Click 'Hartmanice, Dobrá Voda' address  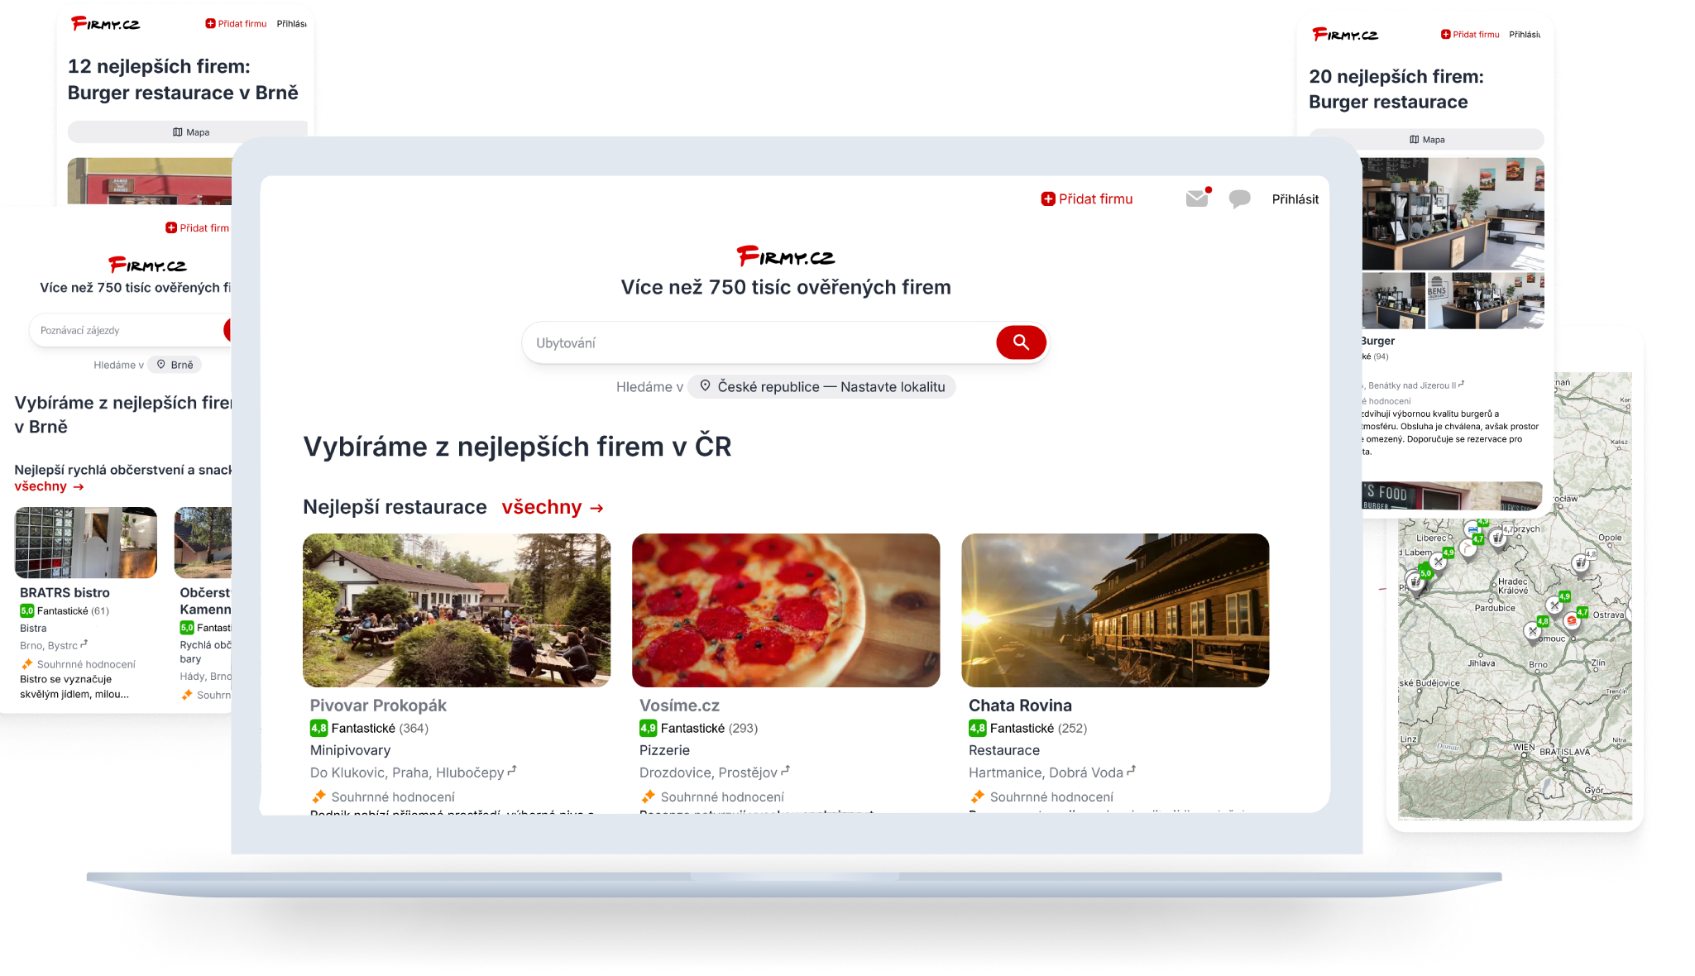coord(1046,773)
